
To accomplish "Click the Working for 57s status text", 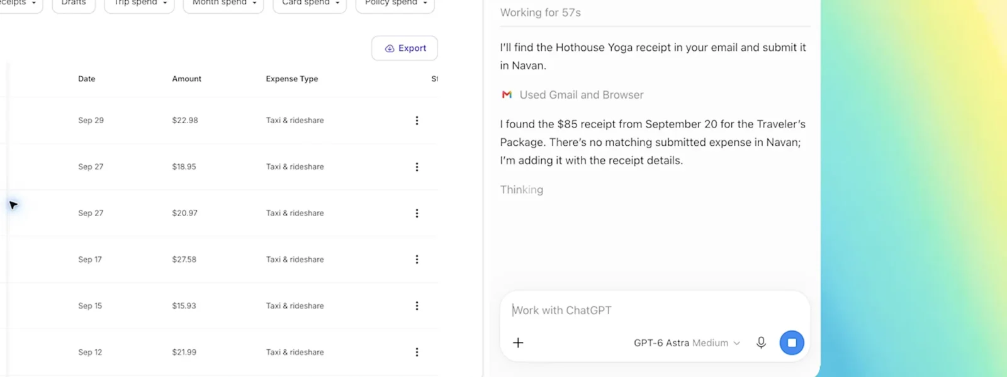I will pos(541,13).
